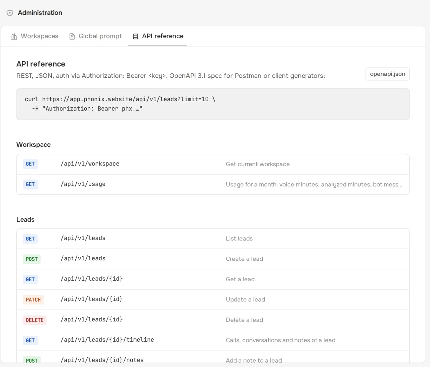
Task: Select the API reference tab
Action: pos(158,36)
